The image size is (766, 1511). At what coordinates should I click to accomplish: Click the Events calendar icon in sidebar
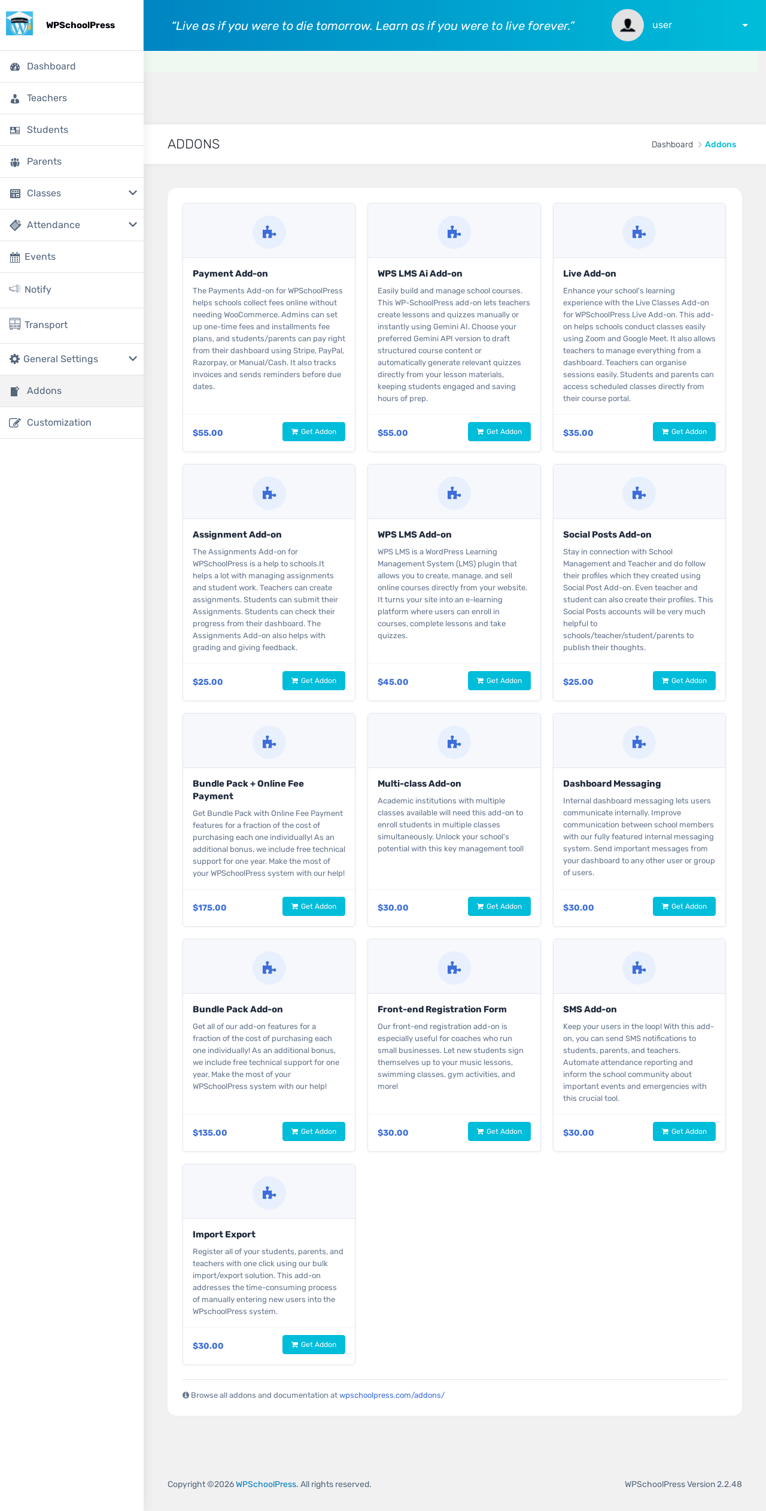[x=15, y=257]
